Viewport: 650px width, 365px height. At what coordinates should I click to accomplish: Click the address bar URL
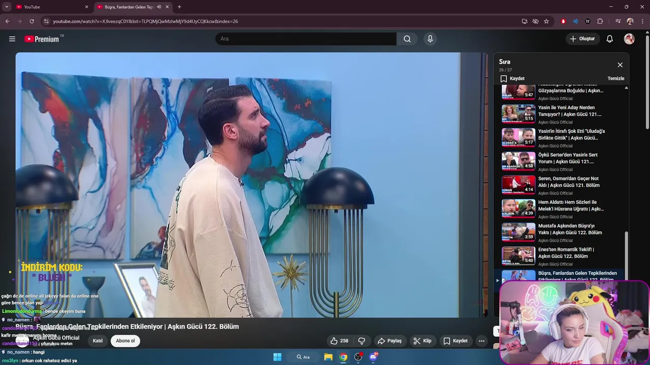(x=146, y=21)
